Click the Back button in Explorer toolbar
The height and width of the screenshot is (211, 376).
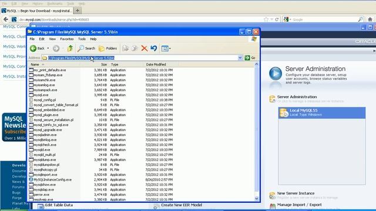coord(38,48)
